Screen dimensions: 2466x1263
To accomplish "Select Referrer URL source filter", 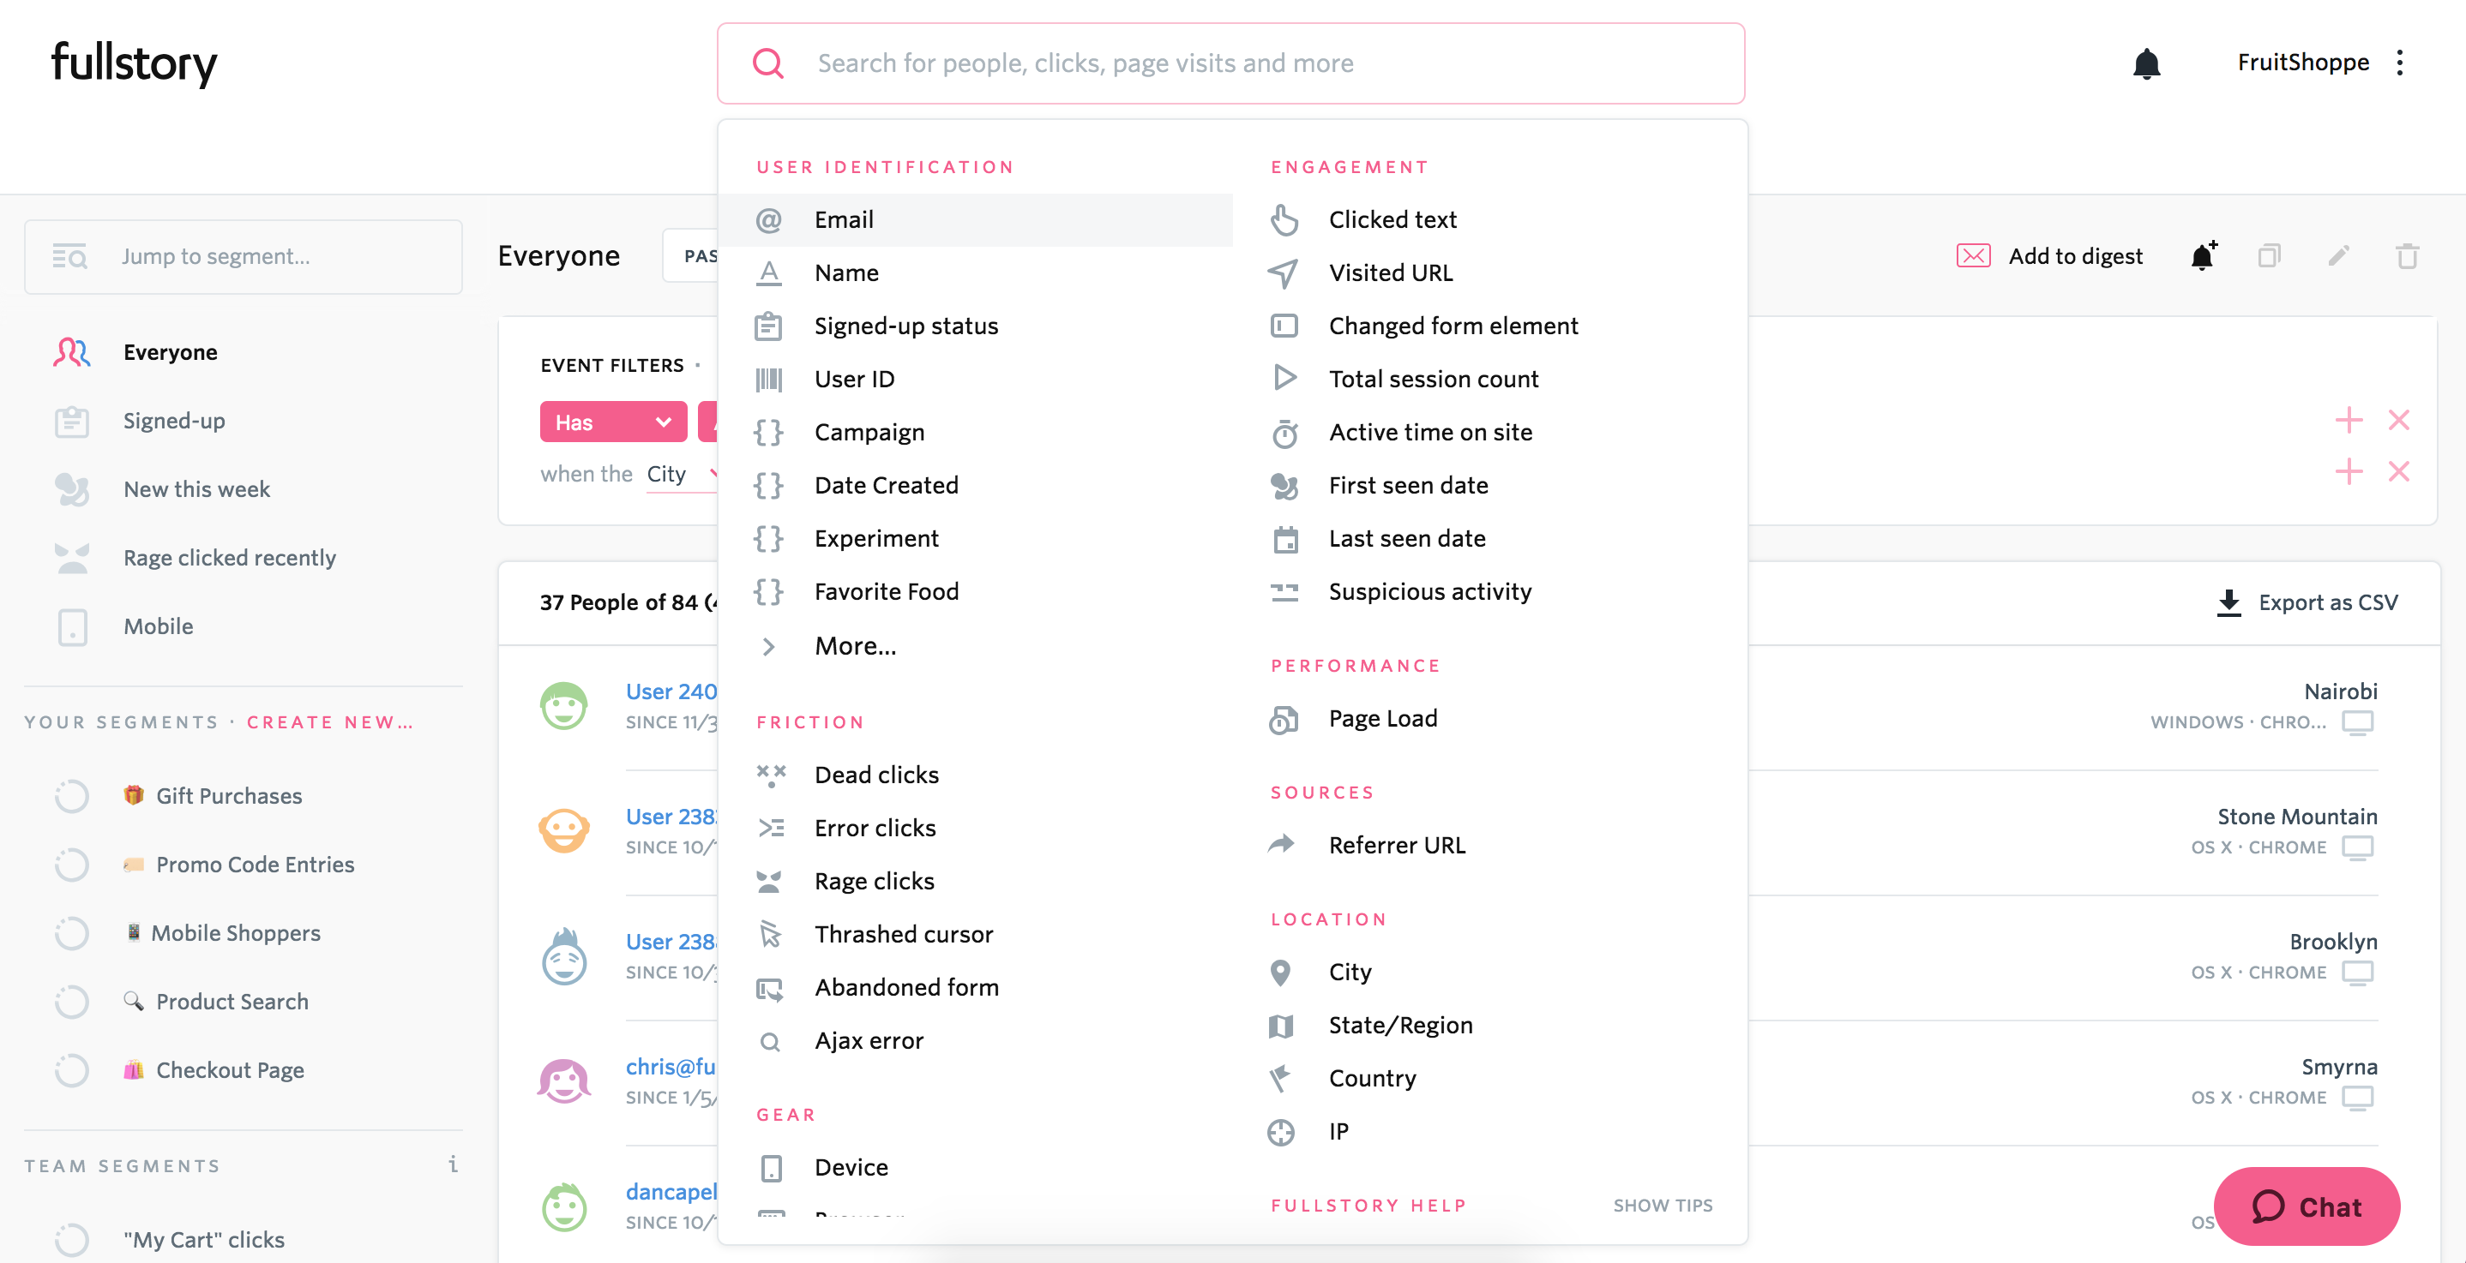I will (x=1489, y=845).
